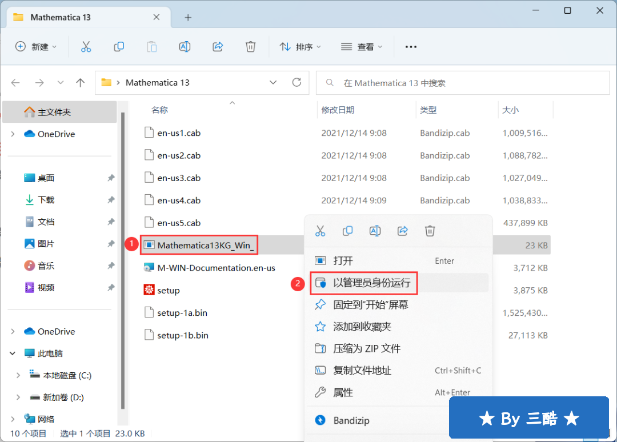Open the Sort (排序) dropdown
617x442 pixels.
point(301,47)
